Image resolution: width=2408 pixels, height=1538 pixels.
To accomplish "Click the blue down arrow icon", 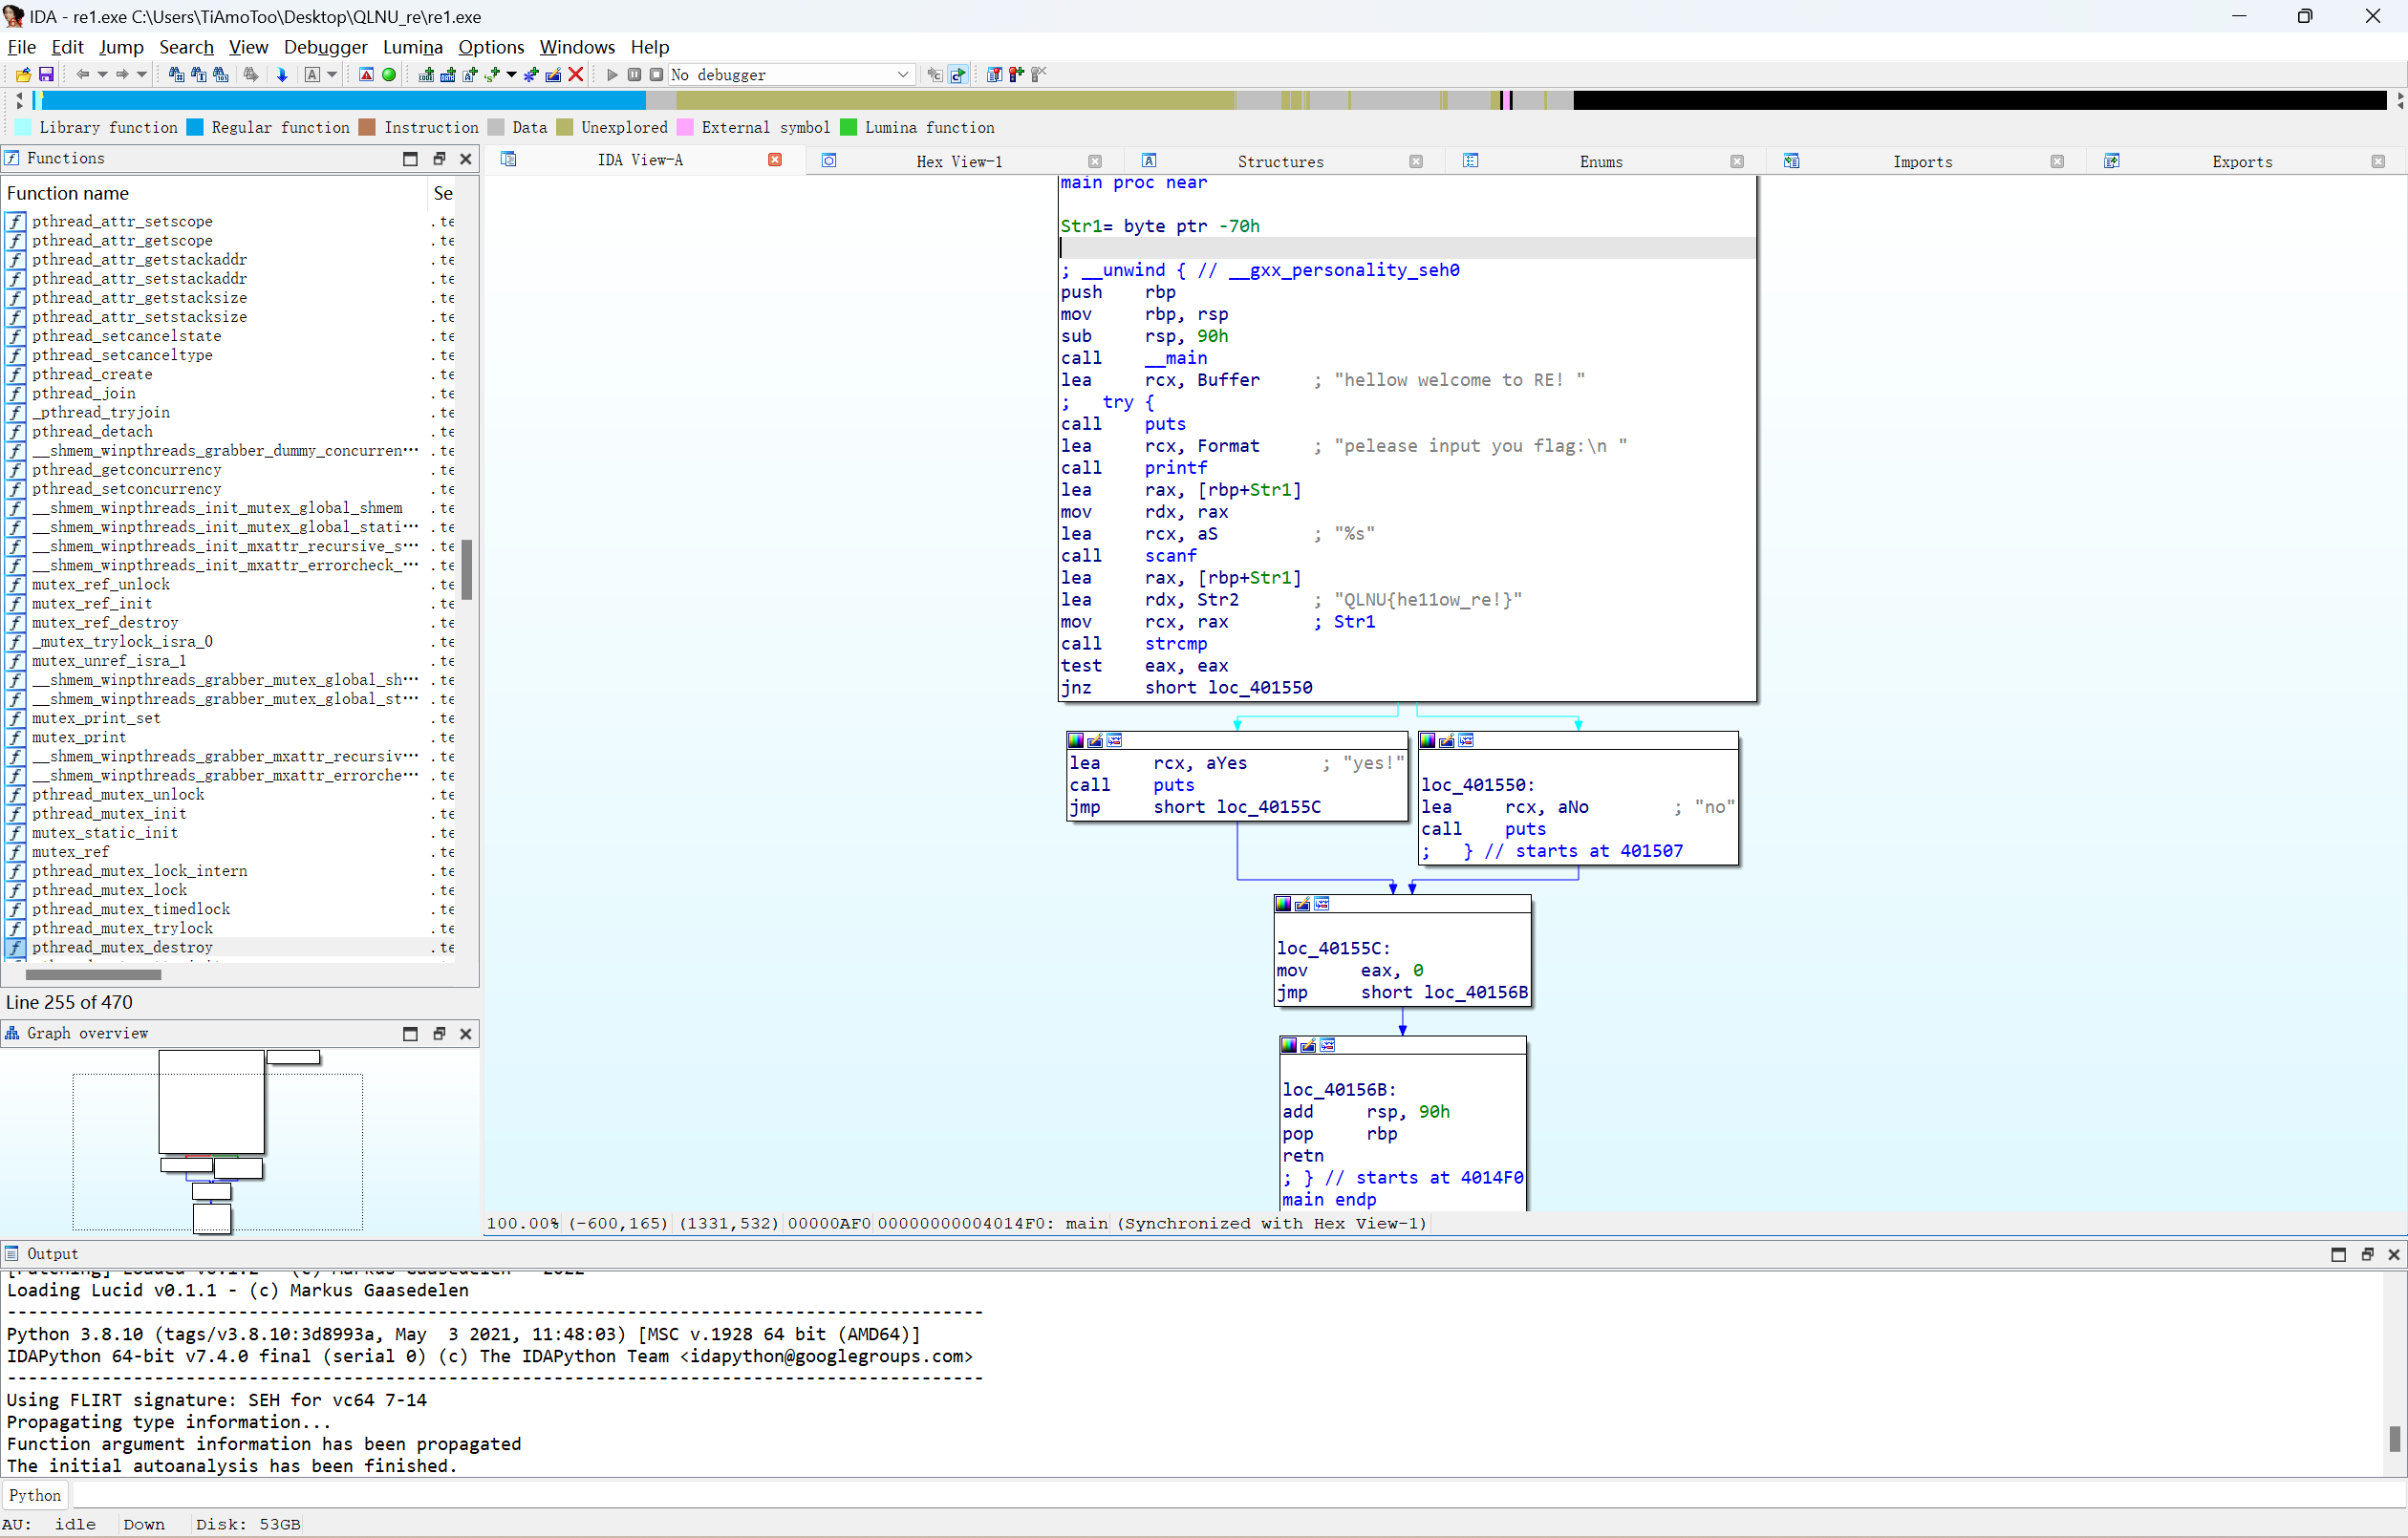I will pyautogui.click(x=282, y=74).
